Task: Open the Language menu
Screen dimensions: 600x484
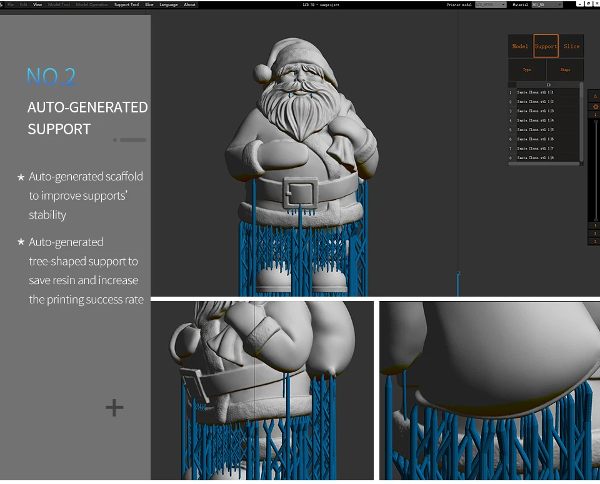Action: (x=168, y=4)
